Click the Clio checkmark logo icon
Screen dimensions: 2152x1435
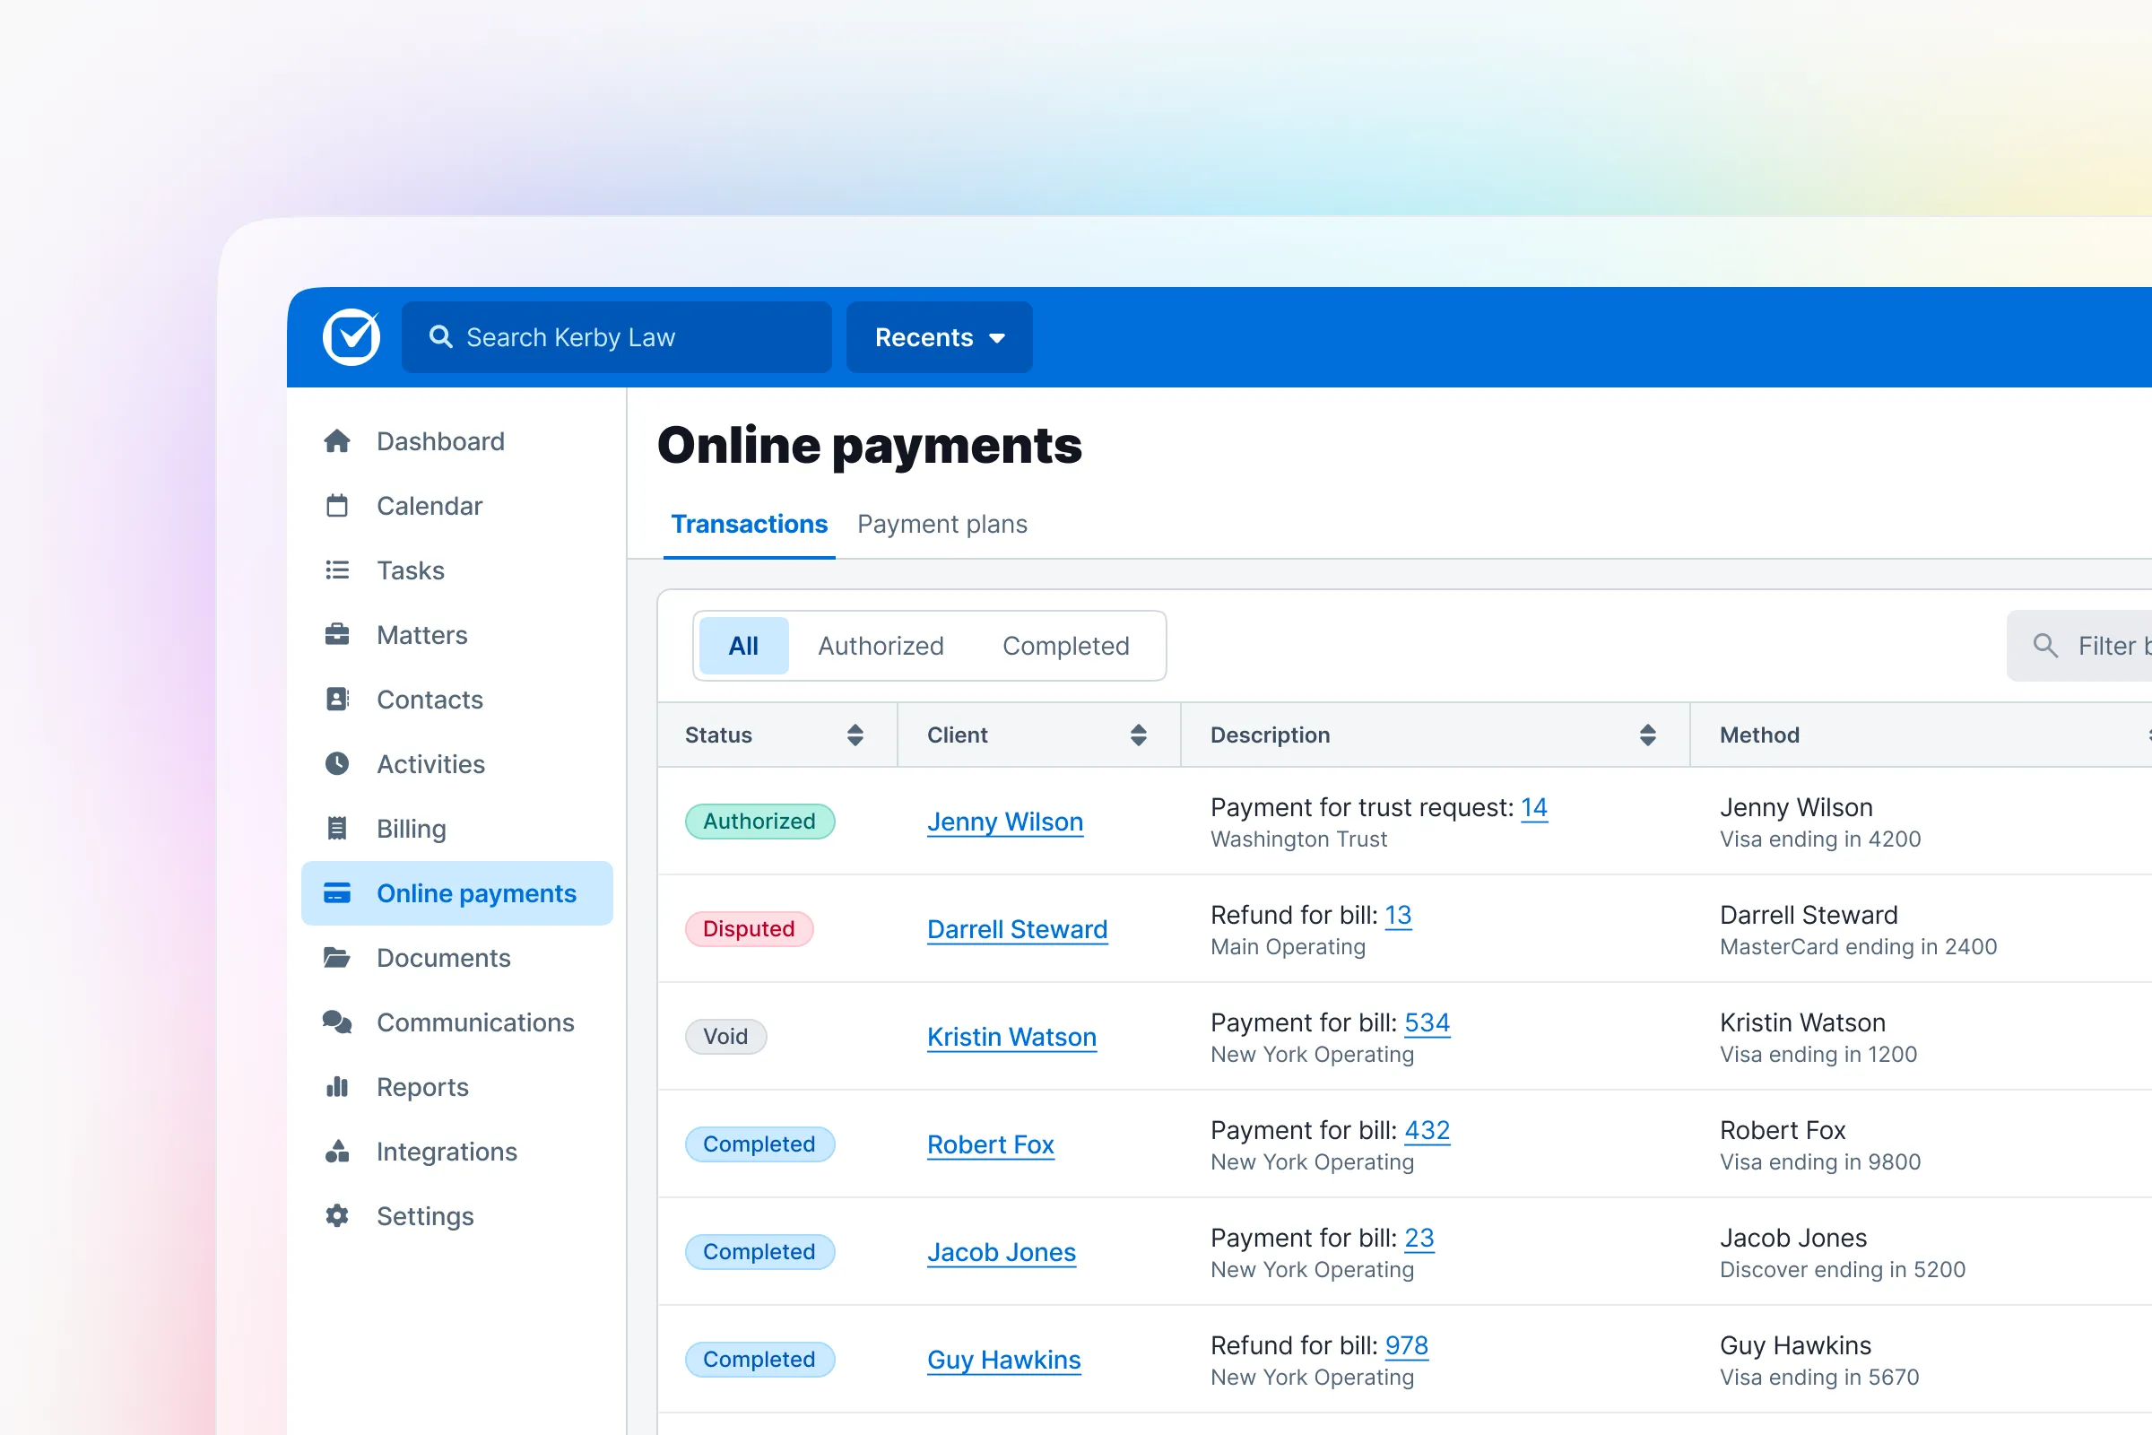pos(351,337)
